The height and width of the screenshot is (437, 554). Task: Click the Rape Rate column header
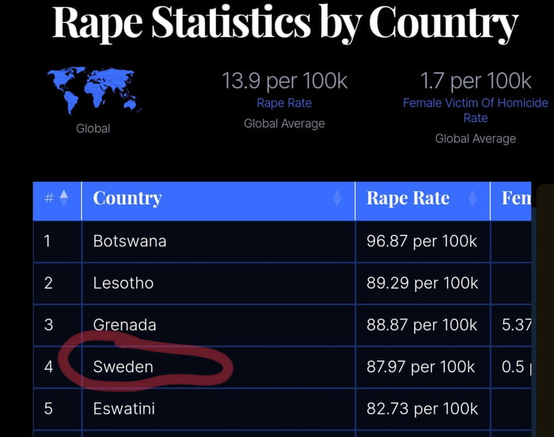coord(408,198)
